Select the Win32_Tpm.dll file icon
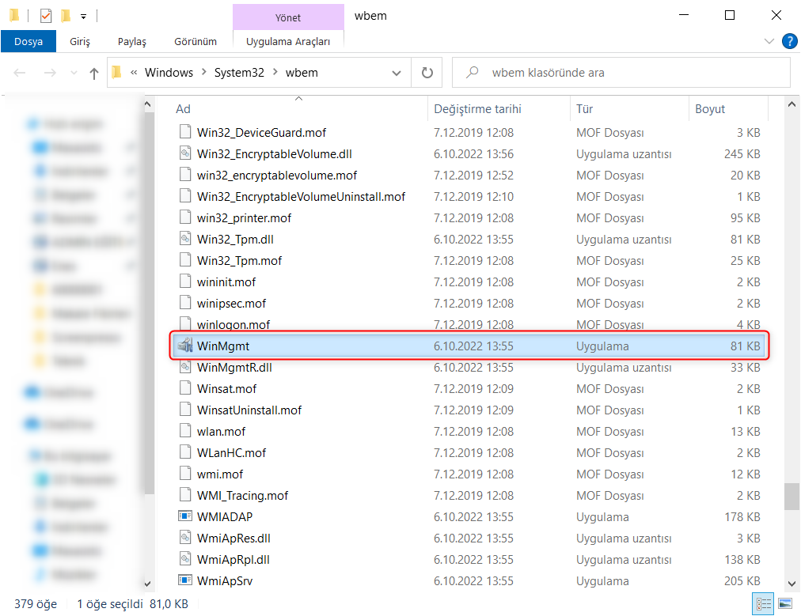Screen dimensions: 801x616 click(x=185, y=239)
